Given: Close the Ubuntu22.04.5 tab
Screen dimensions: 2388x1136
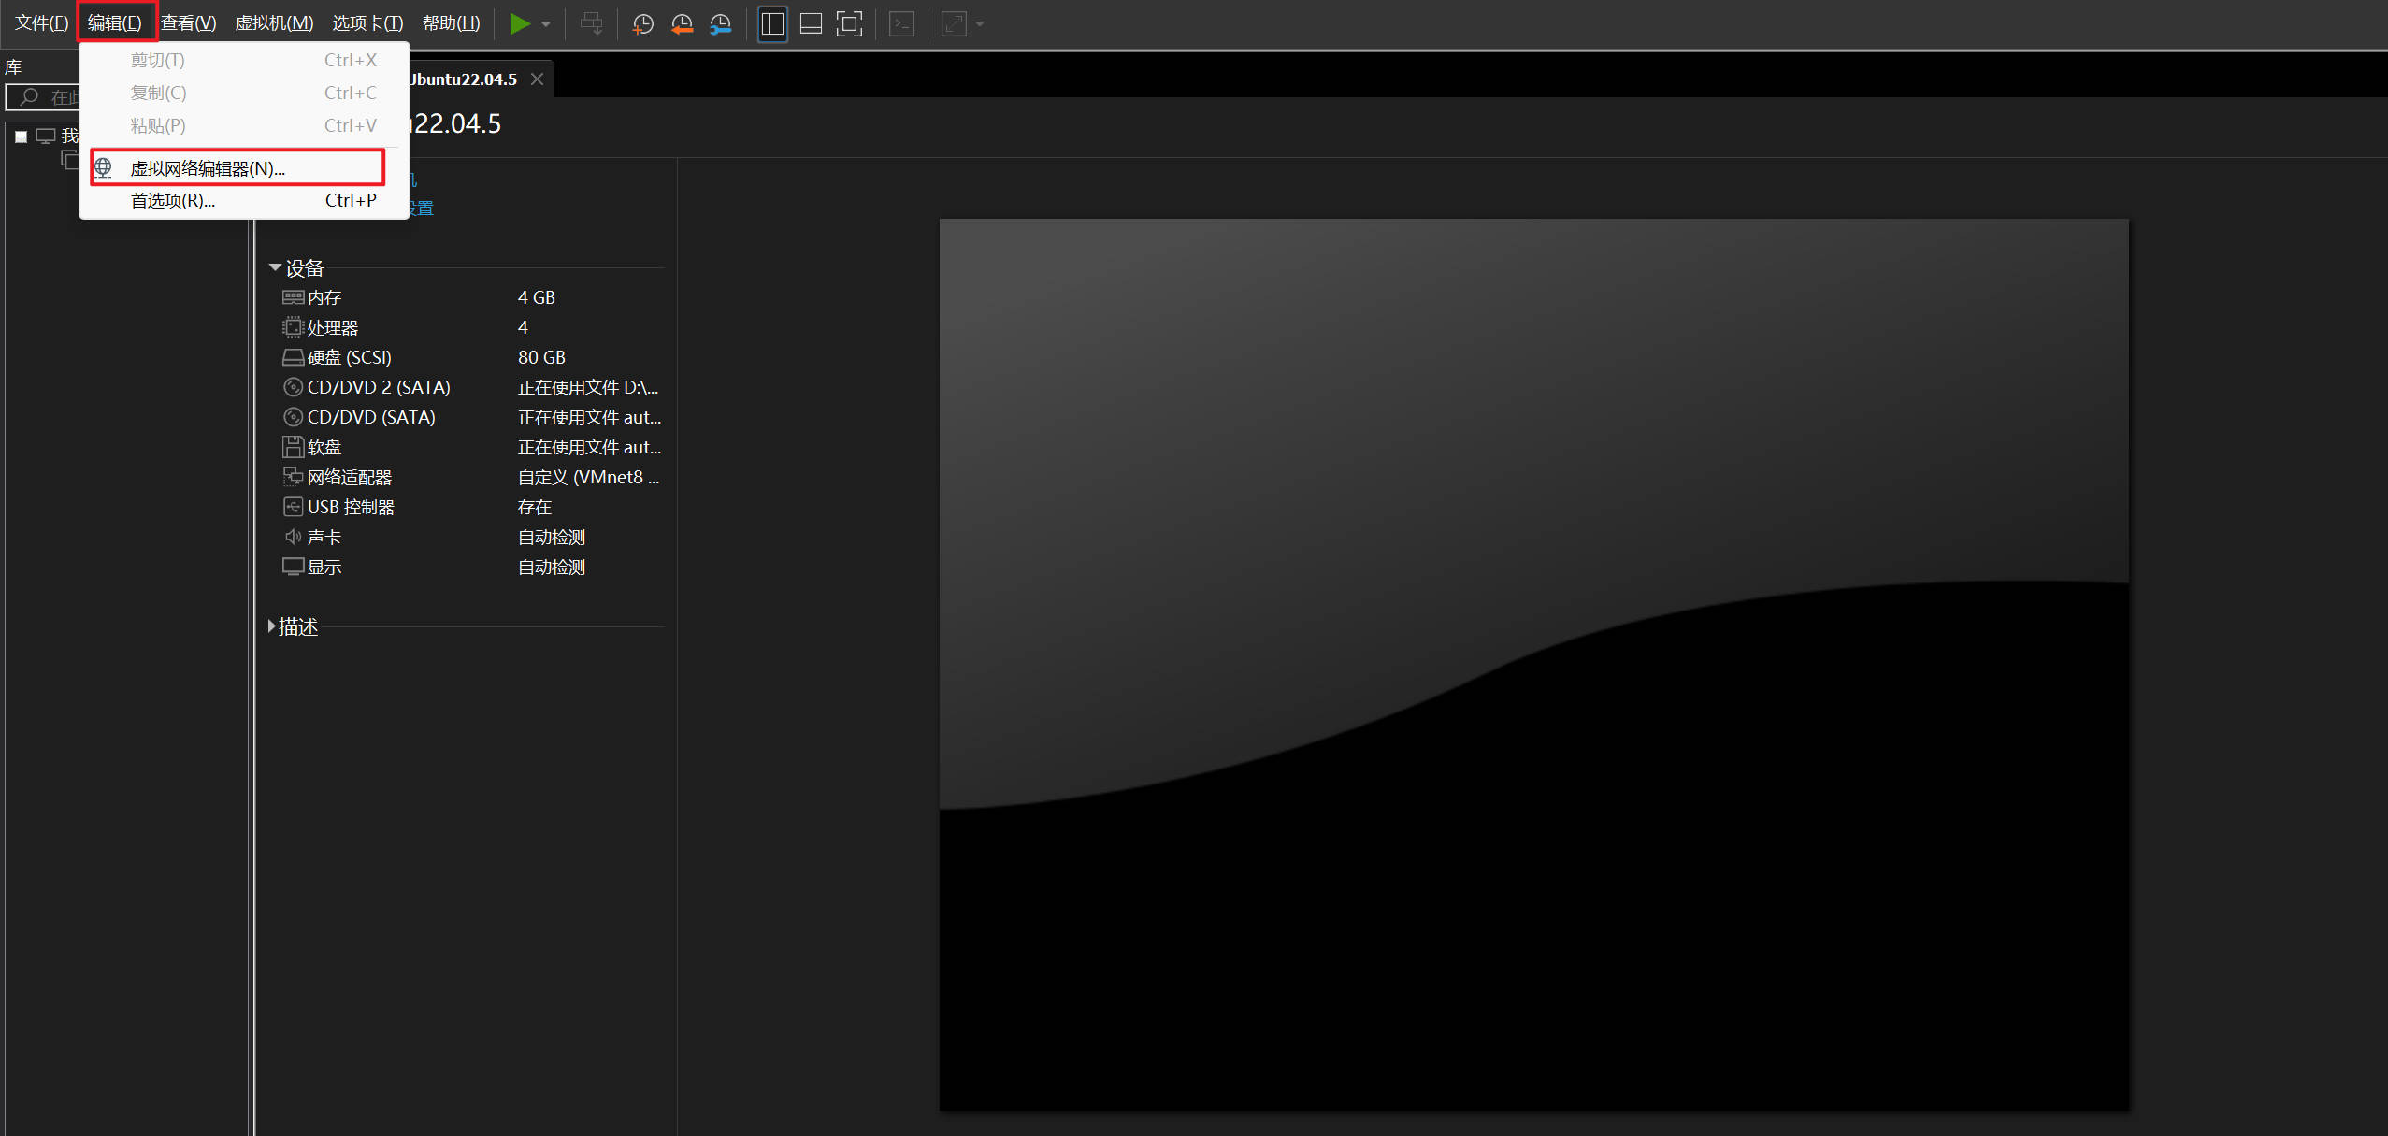Looking at the screenshot, I should [538, 79].
